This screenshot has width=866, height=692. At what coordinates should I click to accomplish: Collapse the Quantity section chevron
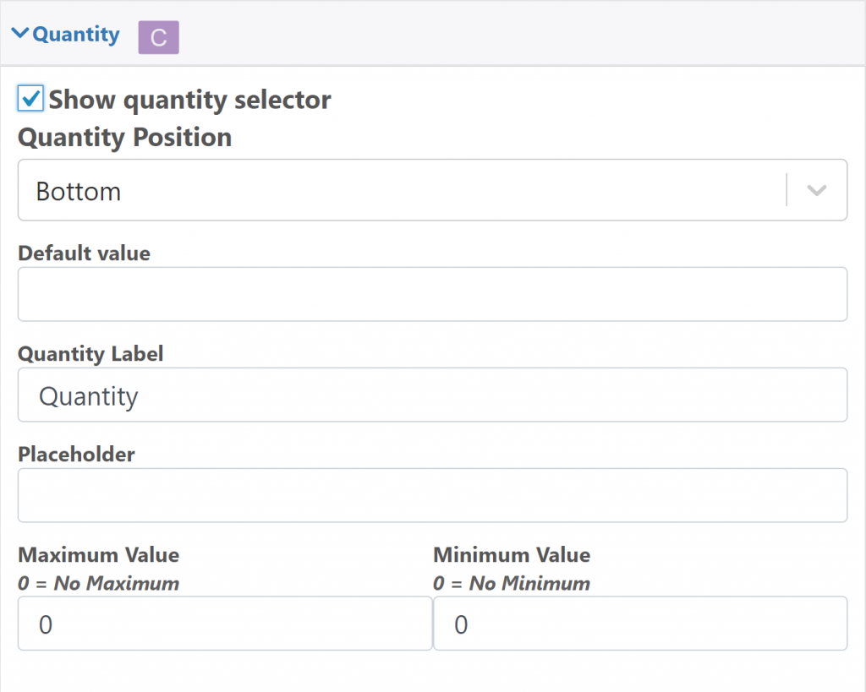coord(20,35)
